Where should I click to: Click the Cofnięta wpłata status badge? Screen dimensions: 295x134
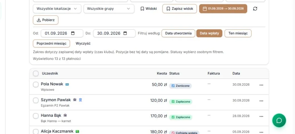[x=184, y=133]
